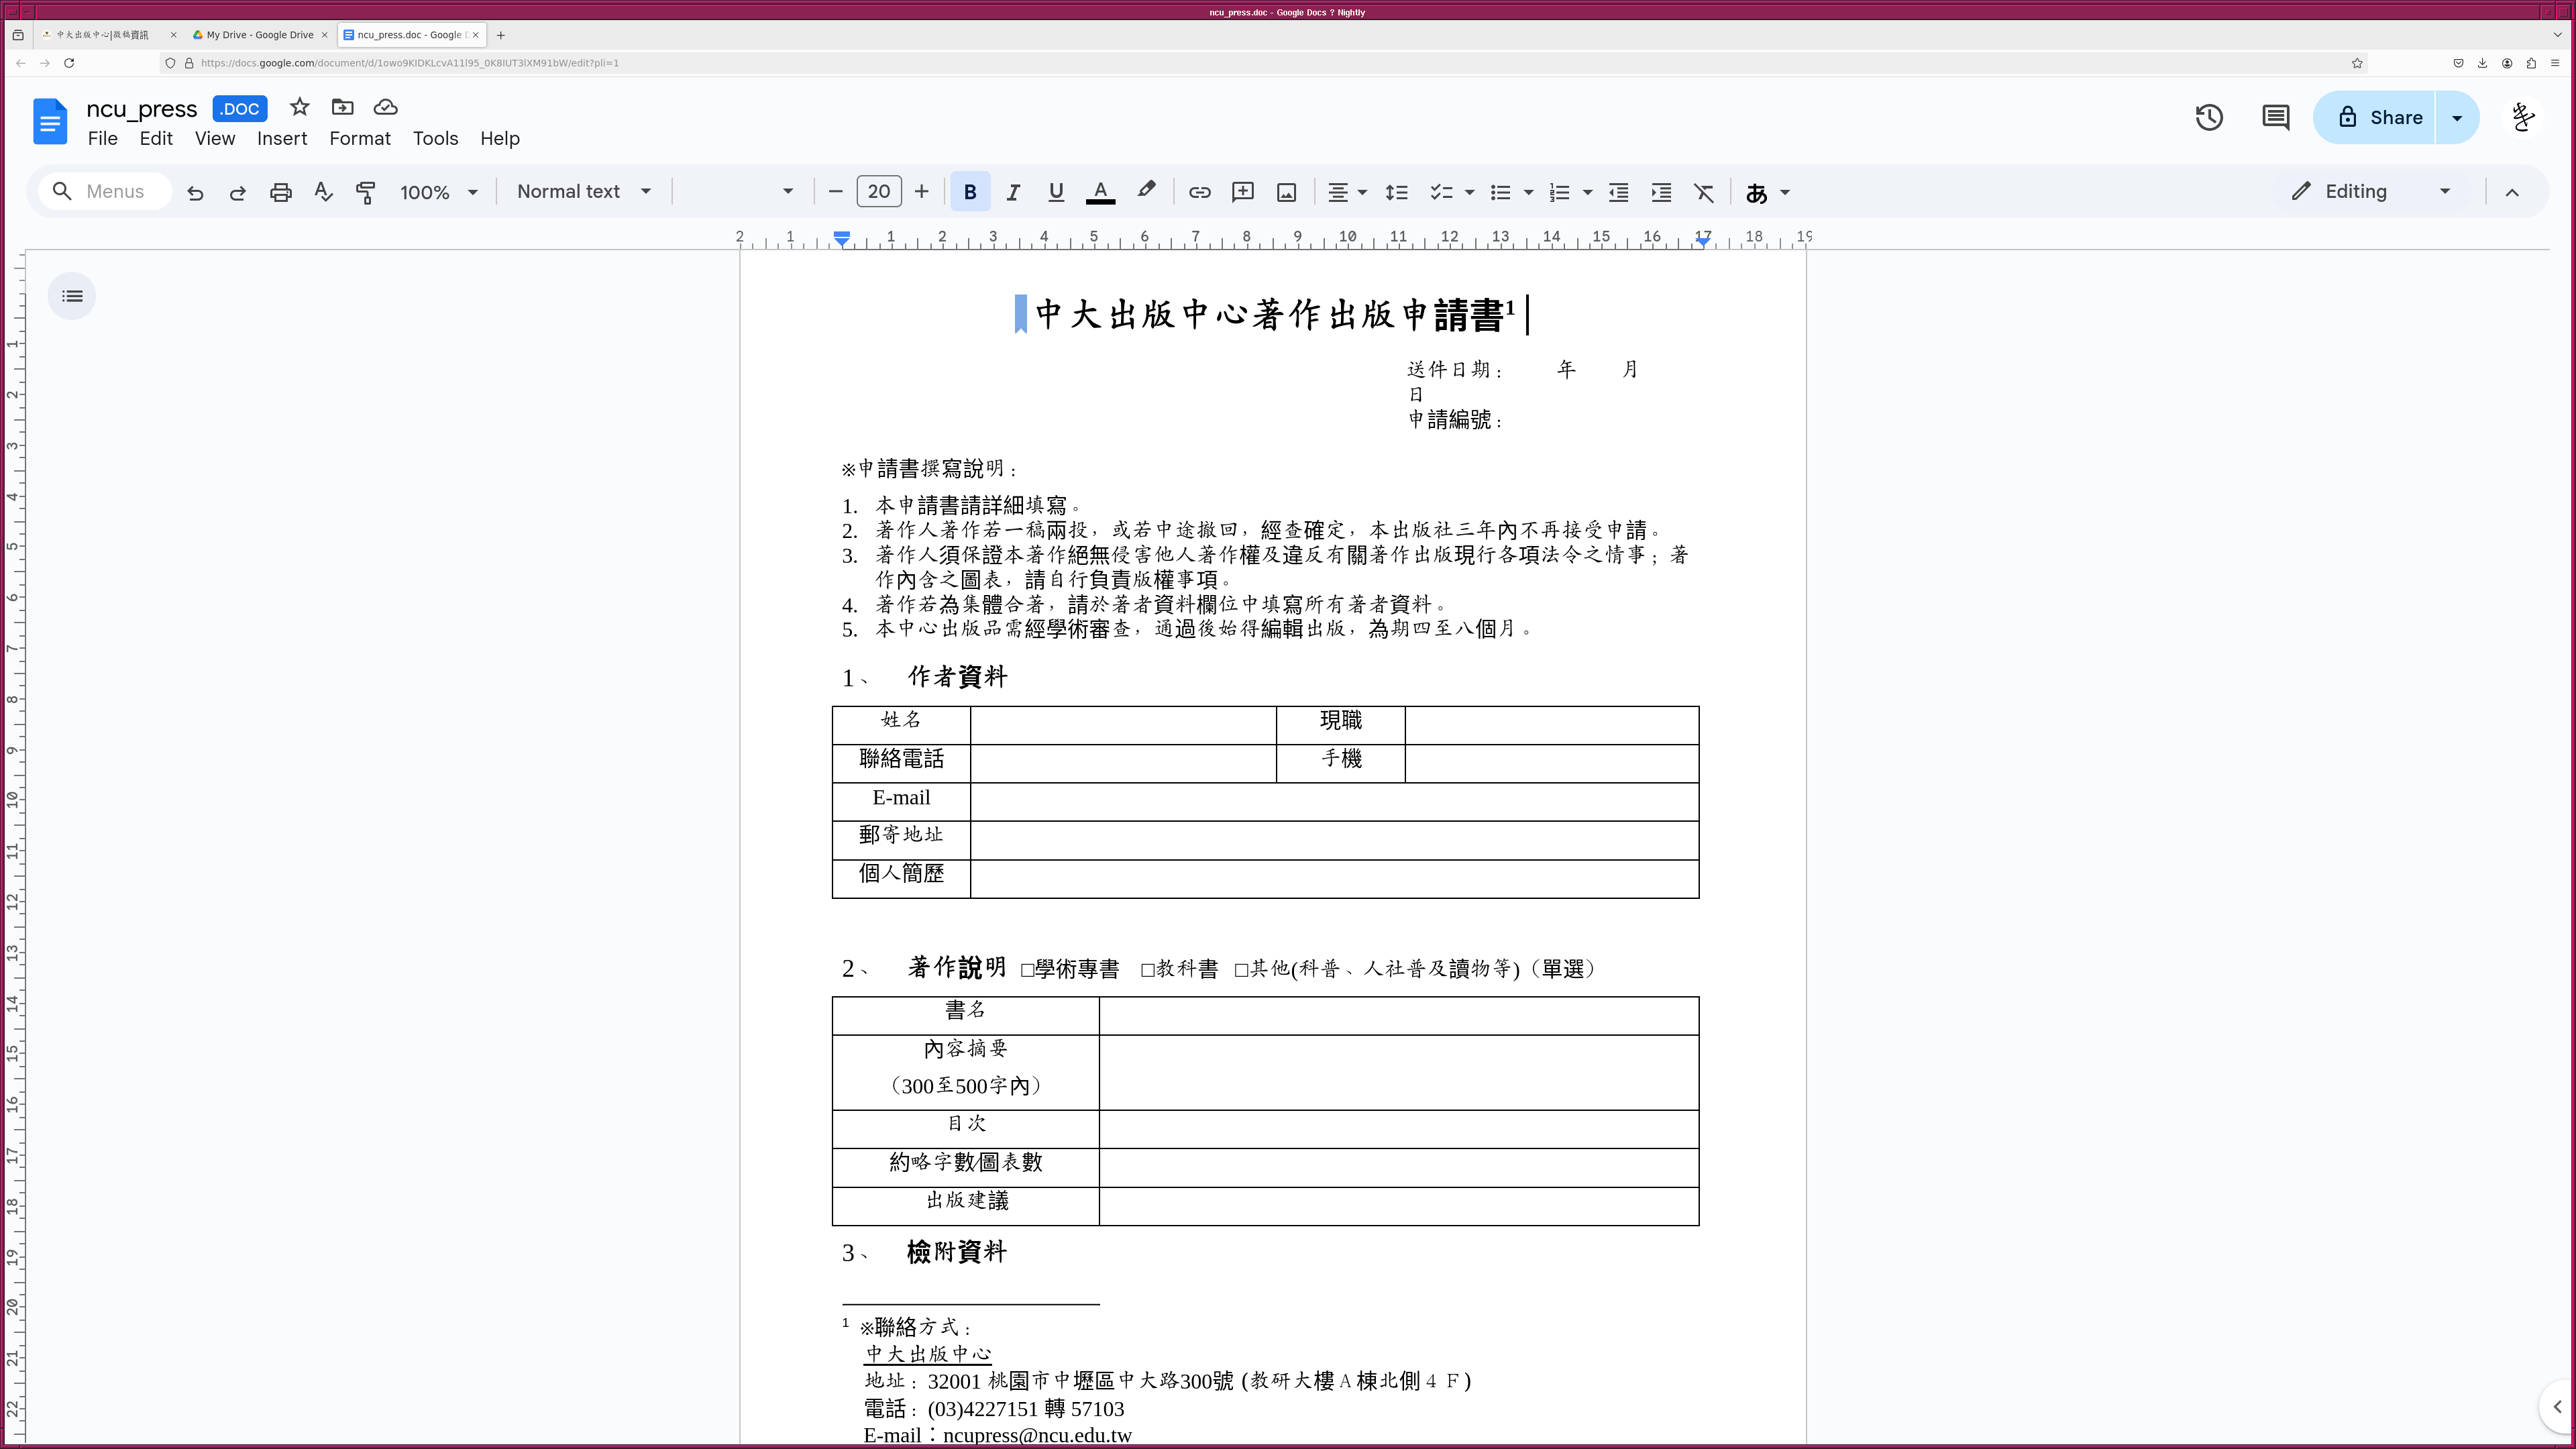This screenshot has height=1449, width=2576.
Task: Expand the Editing mode dropdown
Action: (2370, 192)
